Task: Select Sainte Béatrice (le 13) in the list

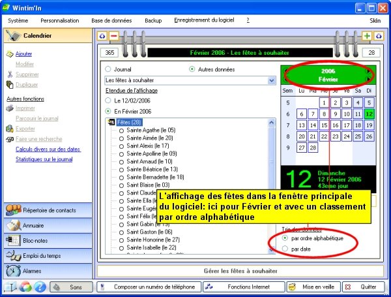Action: (152, 169)
